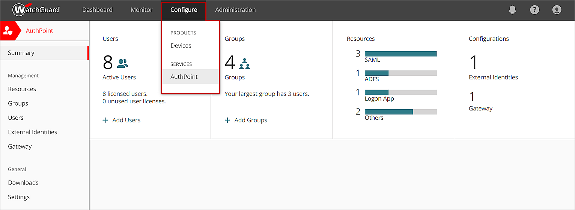Click the SAML resources bar
The width and height of the screenshot is (575, 210).
pos(400,54)
